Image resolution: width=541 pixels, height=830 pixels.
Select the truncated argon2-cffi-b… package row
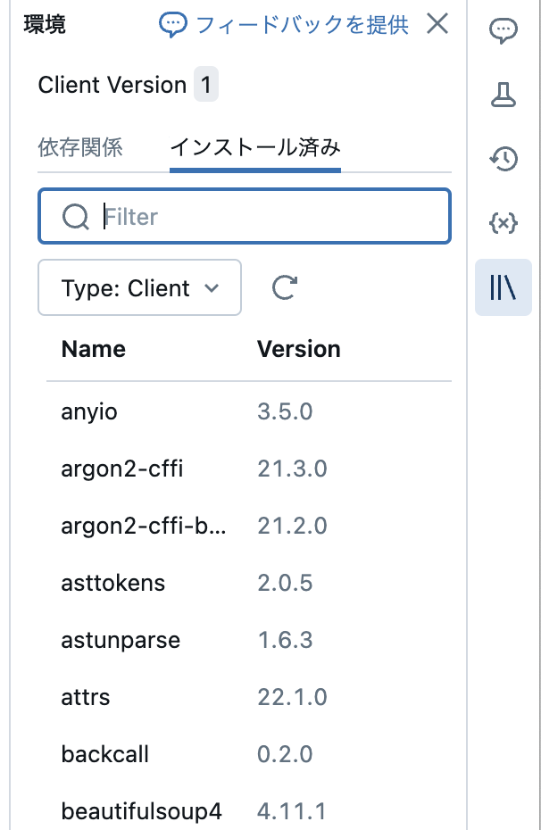pyautogui.click(x=143, y=526)
